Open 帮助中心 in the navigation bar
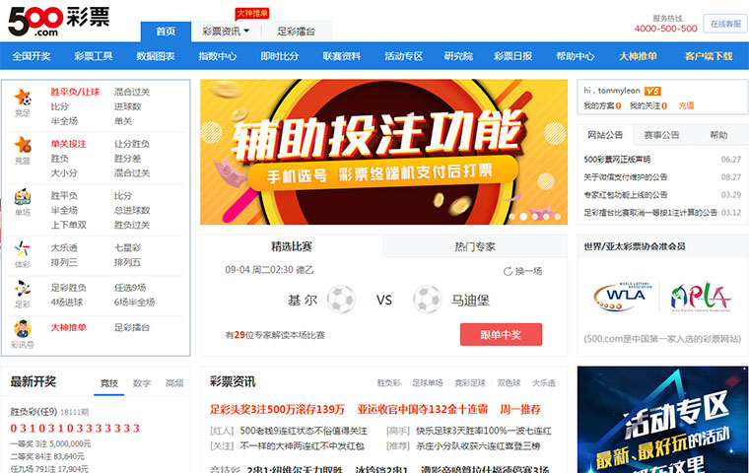This screenshot has width=749, height=473. (576, 56)
